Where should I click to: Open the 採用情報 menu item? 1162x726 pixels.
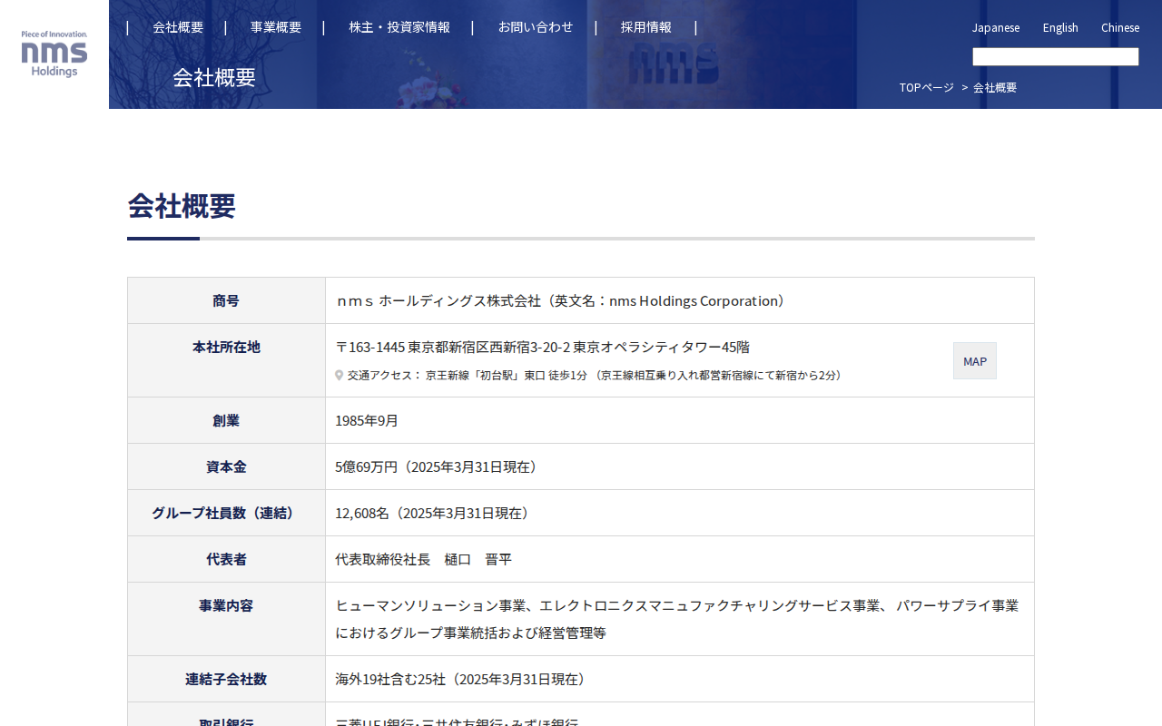click(x=646, y=27)
